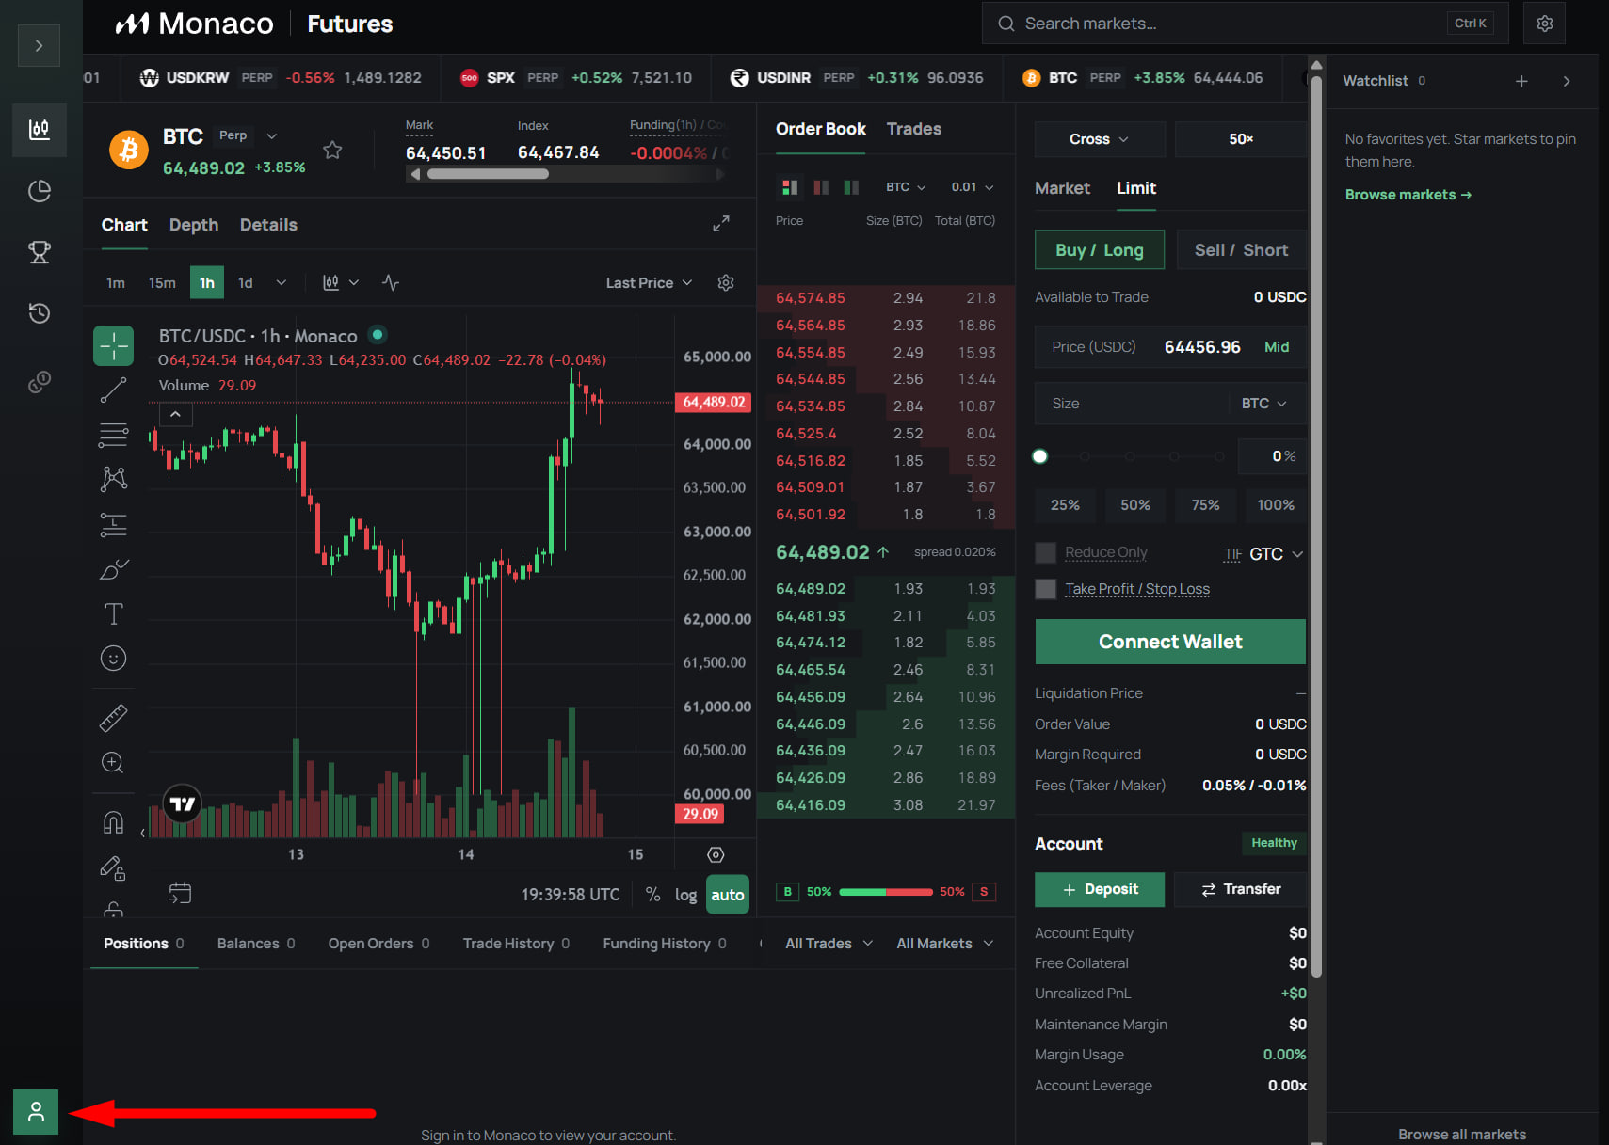This screenshot has height=1145, width=1609.
Task: Enable Take Profit / Stop Loss checkbox
Action: (x=1045, y=589)
